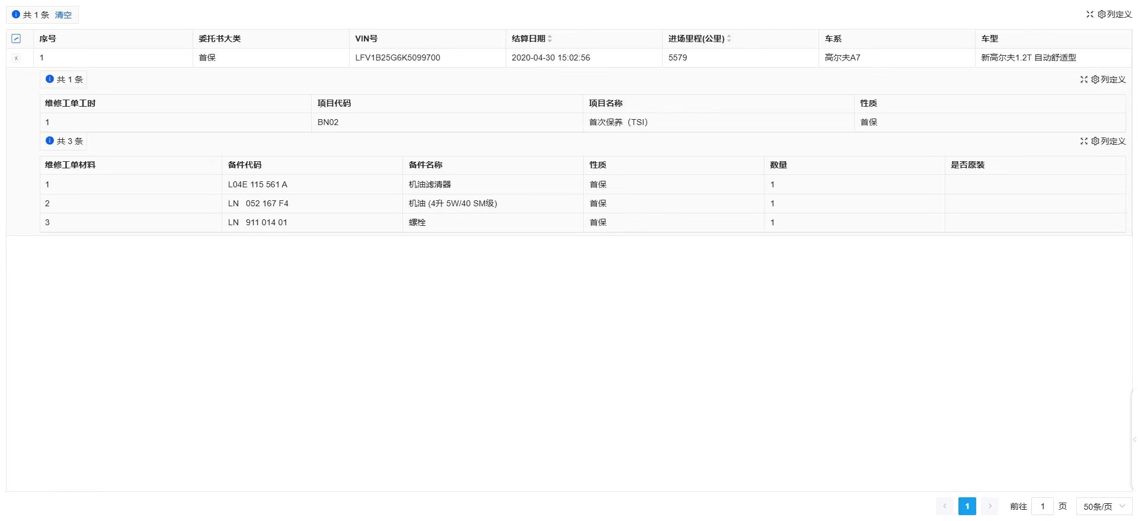Screen dimensions: 1138x521
Task: Click the 高尔夫A7 cell
Action: point(842,57)
